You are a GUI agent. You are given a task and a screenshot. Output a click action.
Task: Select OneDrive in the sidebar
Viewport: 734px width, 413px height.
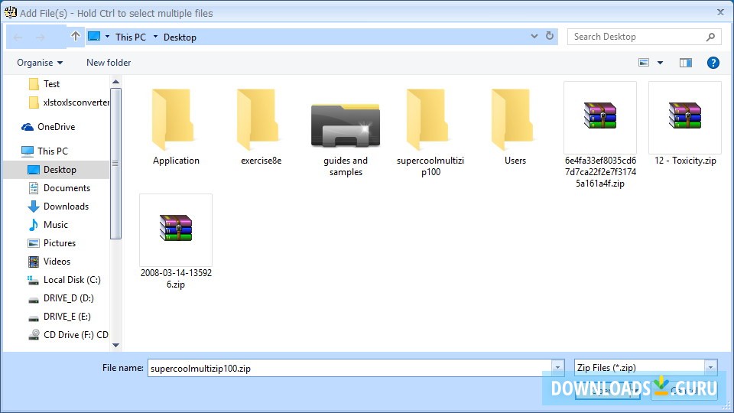[x=48, y=127]
